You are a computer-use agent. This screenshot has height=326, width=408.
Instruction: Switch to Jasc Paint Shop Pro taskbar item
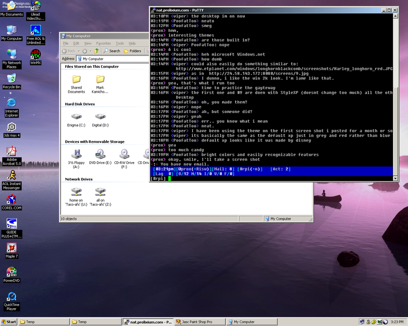coord(199,322)
